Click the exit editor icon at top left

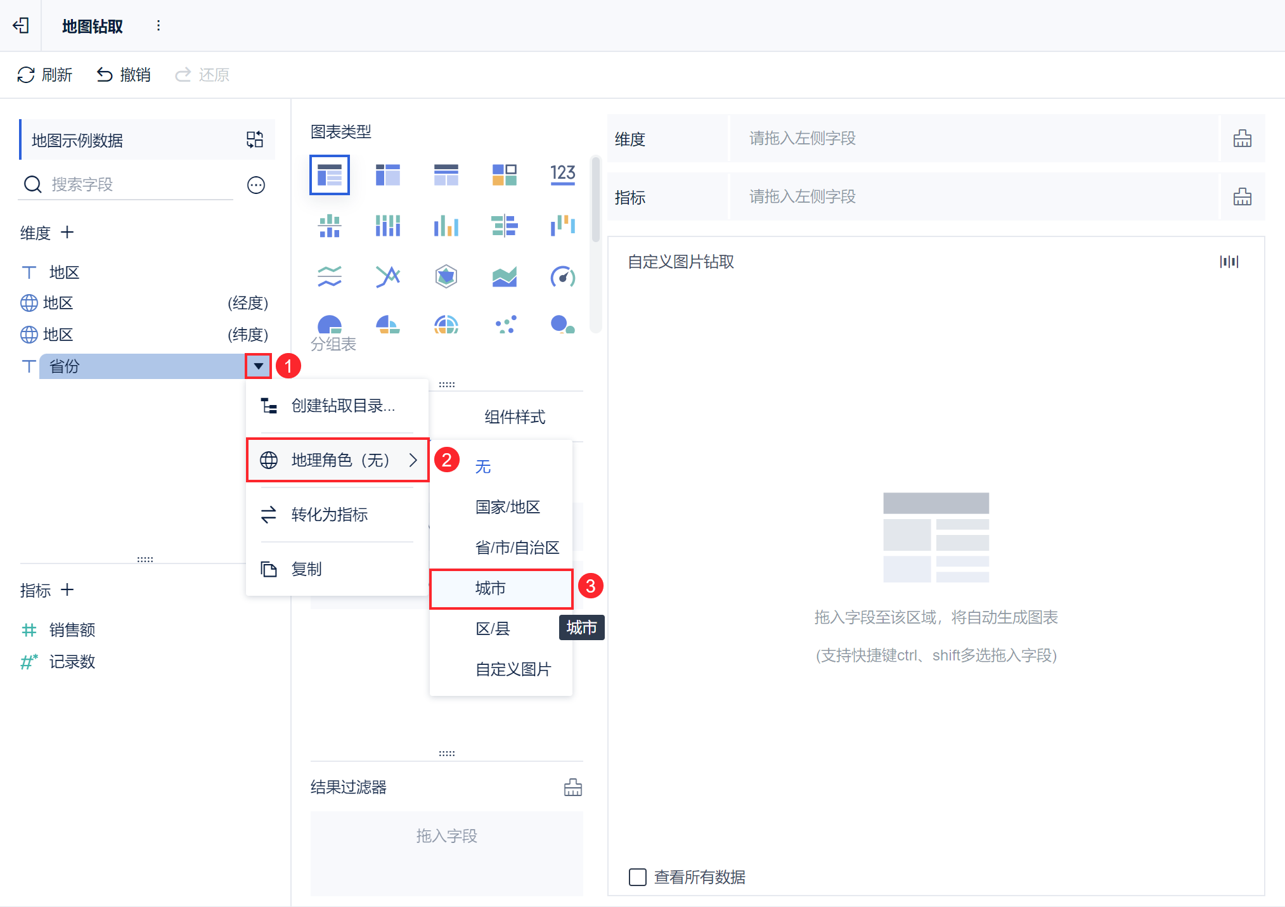pos(21,25)
